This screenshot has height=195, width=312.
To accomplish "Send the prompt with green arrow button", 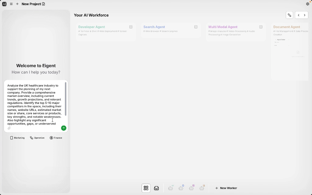I will coord(64,128).
